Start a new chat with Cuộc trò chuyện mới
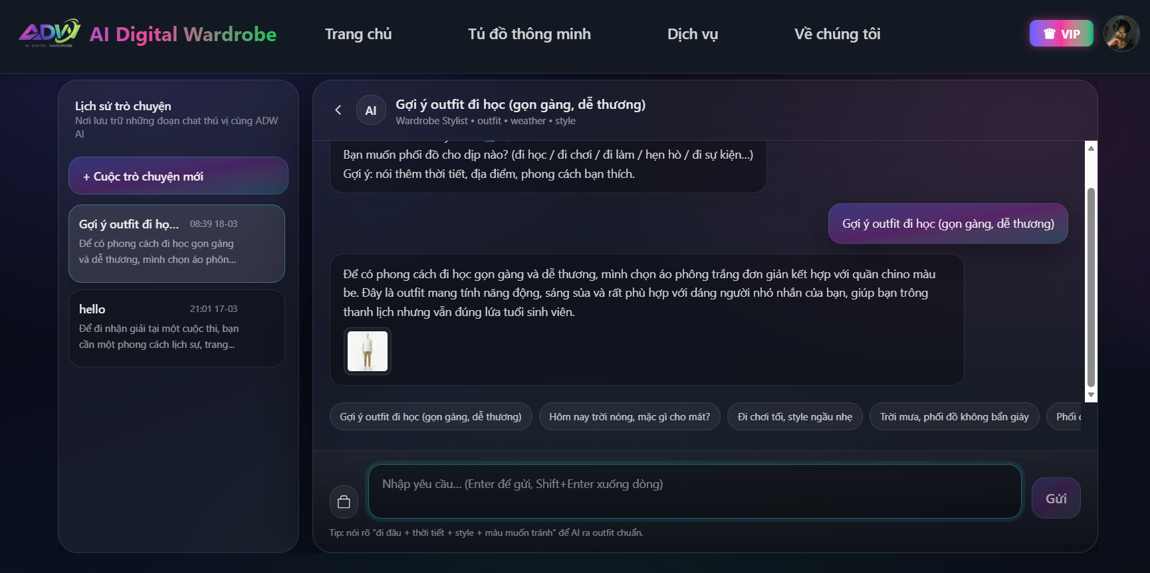Image resolution: width=1150 pixels, height=573 pixels. 178,176
